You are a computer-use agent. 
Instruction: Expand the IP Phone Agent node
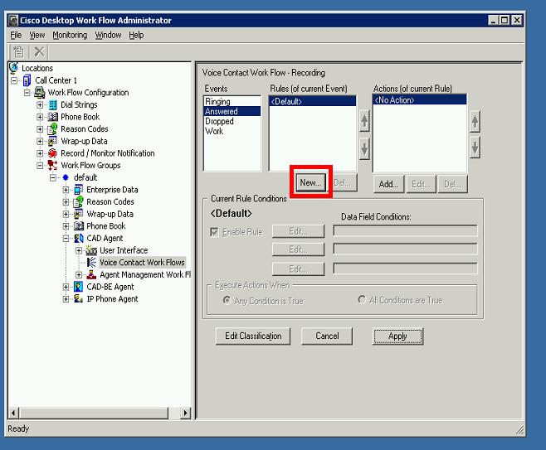[66, 299]
